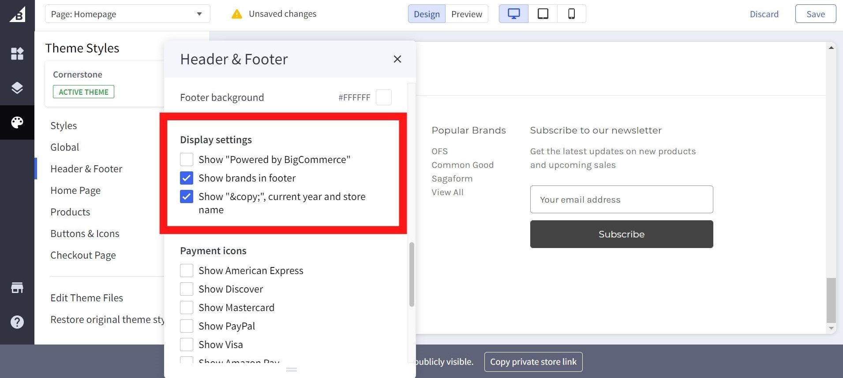Click the Save button

[815, 14]
